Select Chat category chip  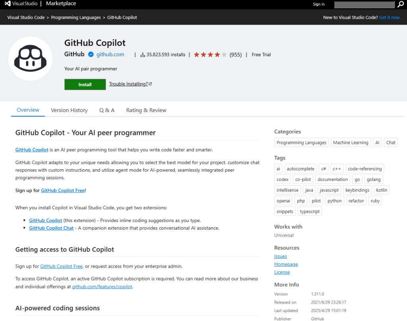pos(391,143)
